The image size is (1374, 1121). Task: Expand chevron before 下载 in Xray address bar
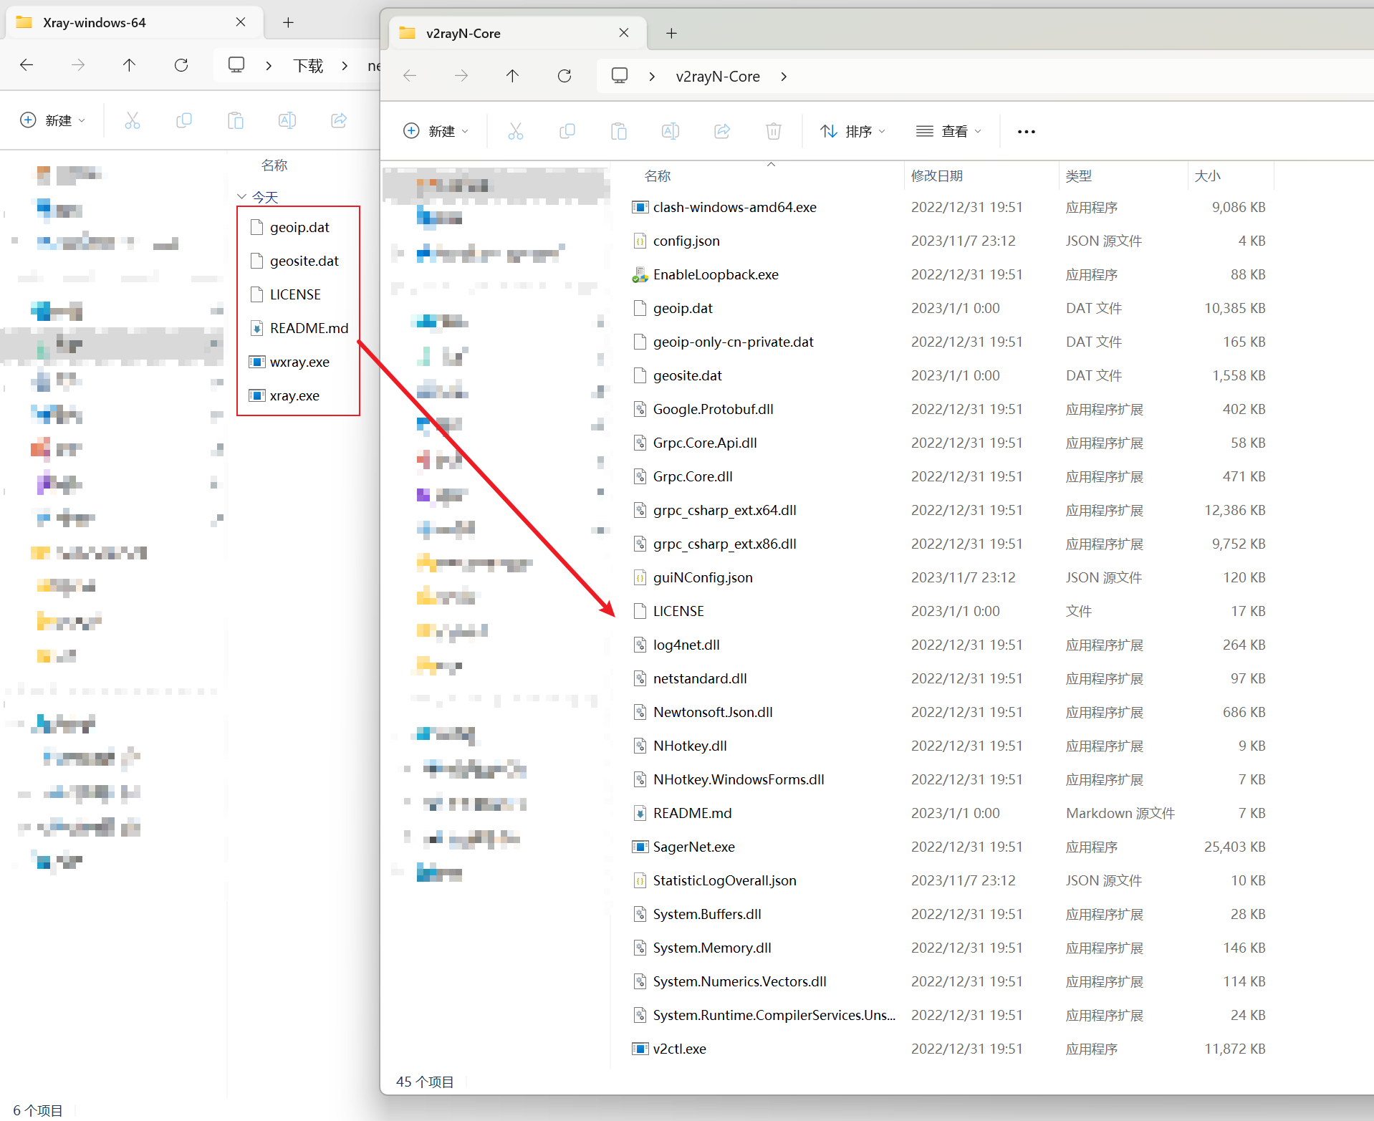tap(269, 65)
